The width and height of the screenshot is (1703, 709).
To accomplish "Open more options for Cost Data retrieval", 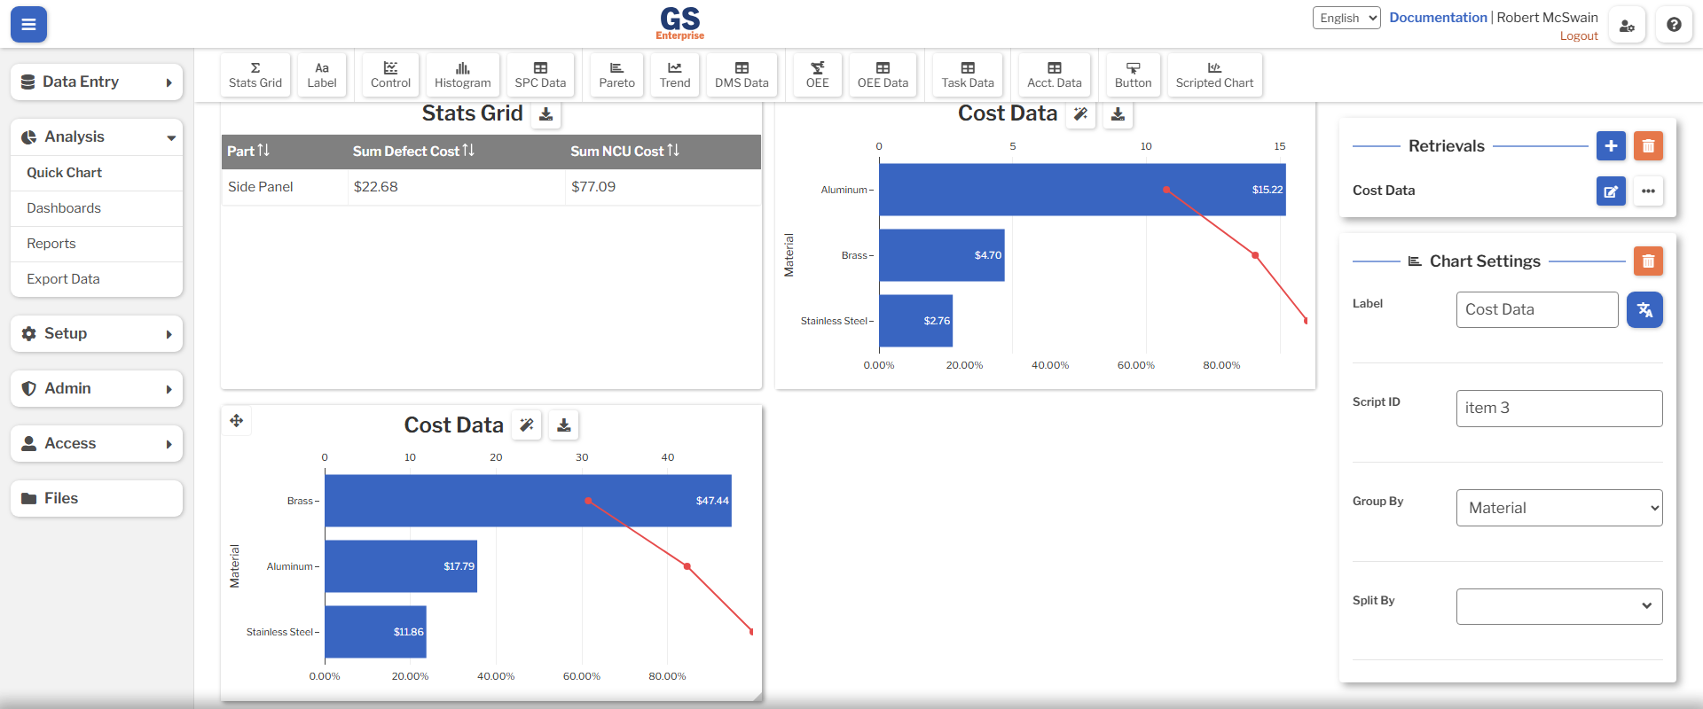I will pos(1648,191).
